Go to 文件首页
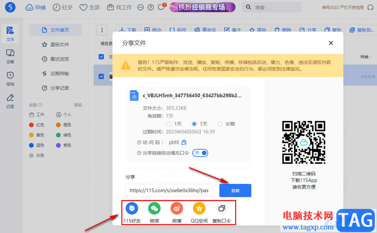The height and width of the screenshot is (233, 377). [55, 30]
